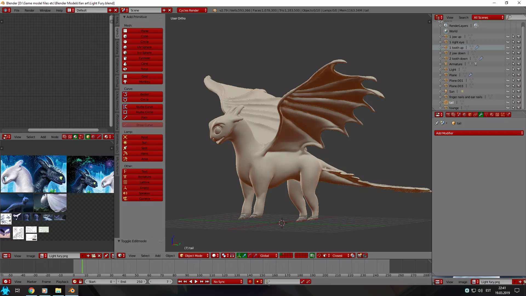Click the translate manipulator arrow icon
Viewport: 526px width, 296px height.
(x=244, y=255)
